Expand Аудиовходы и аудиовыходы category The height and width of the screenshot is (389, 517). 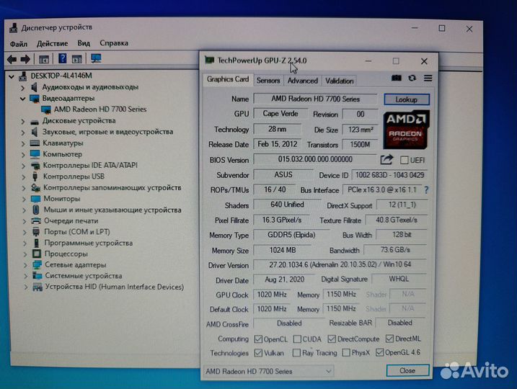(22, 88)
